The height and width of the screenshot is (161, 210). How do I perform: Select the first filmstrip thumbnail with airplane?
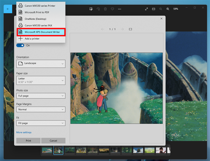[x=47, y=150]
